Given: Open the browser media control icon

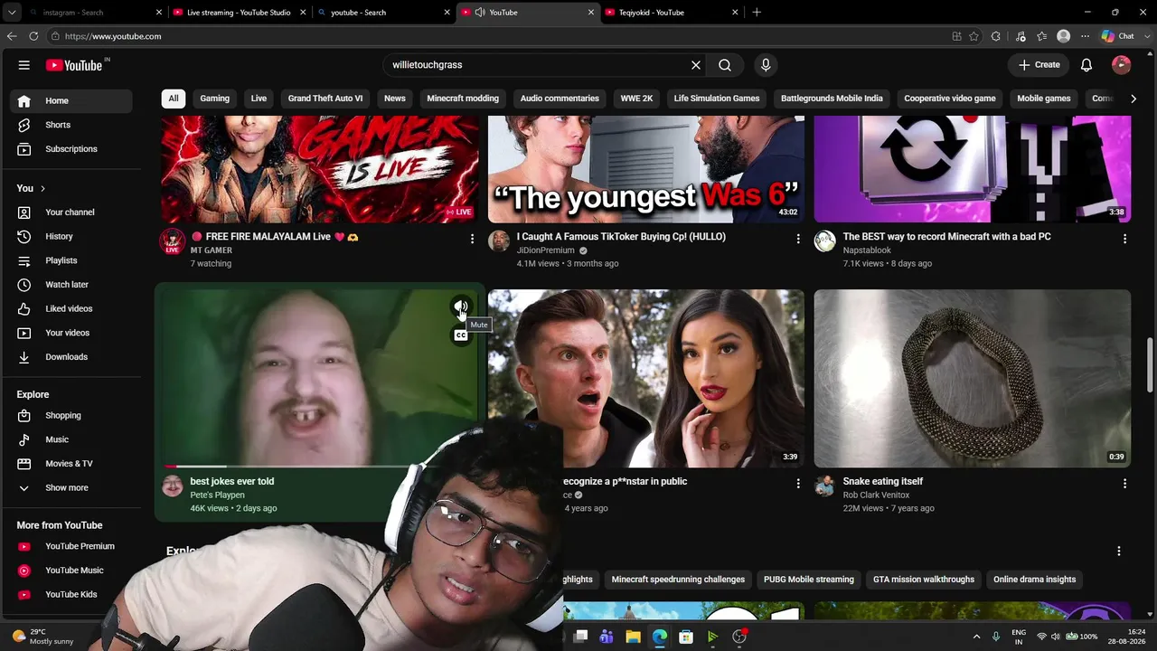Looking at the screenshot, I should click(1021, 36).
